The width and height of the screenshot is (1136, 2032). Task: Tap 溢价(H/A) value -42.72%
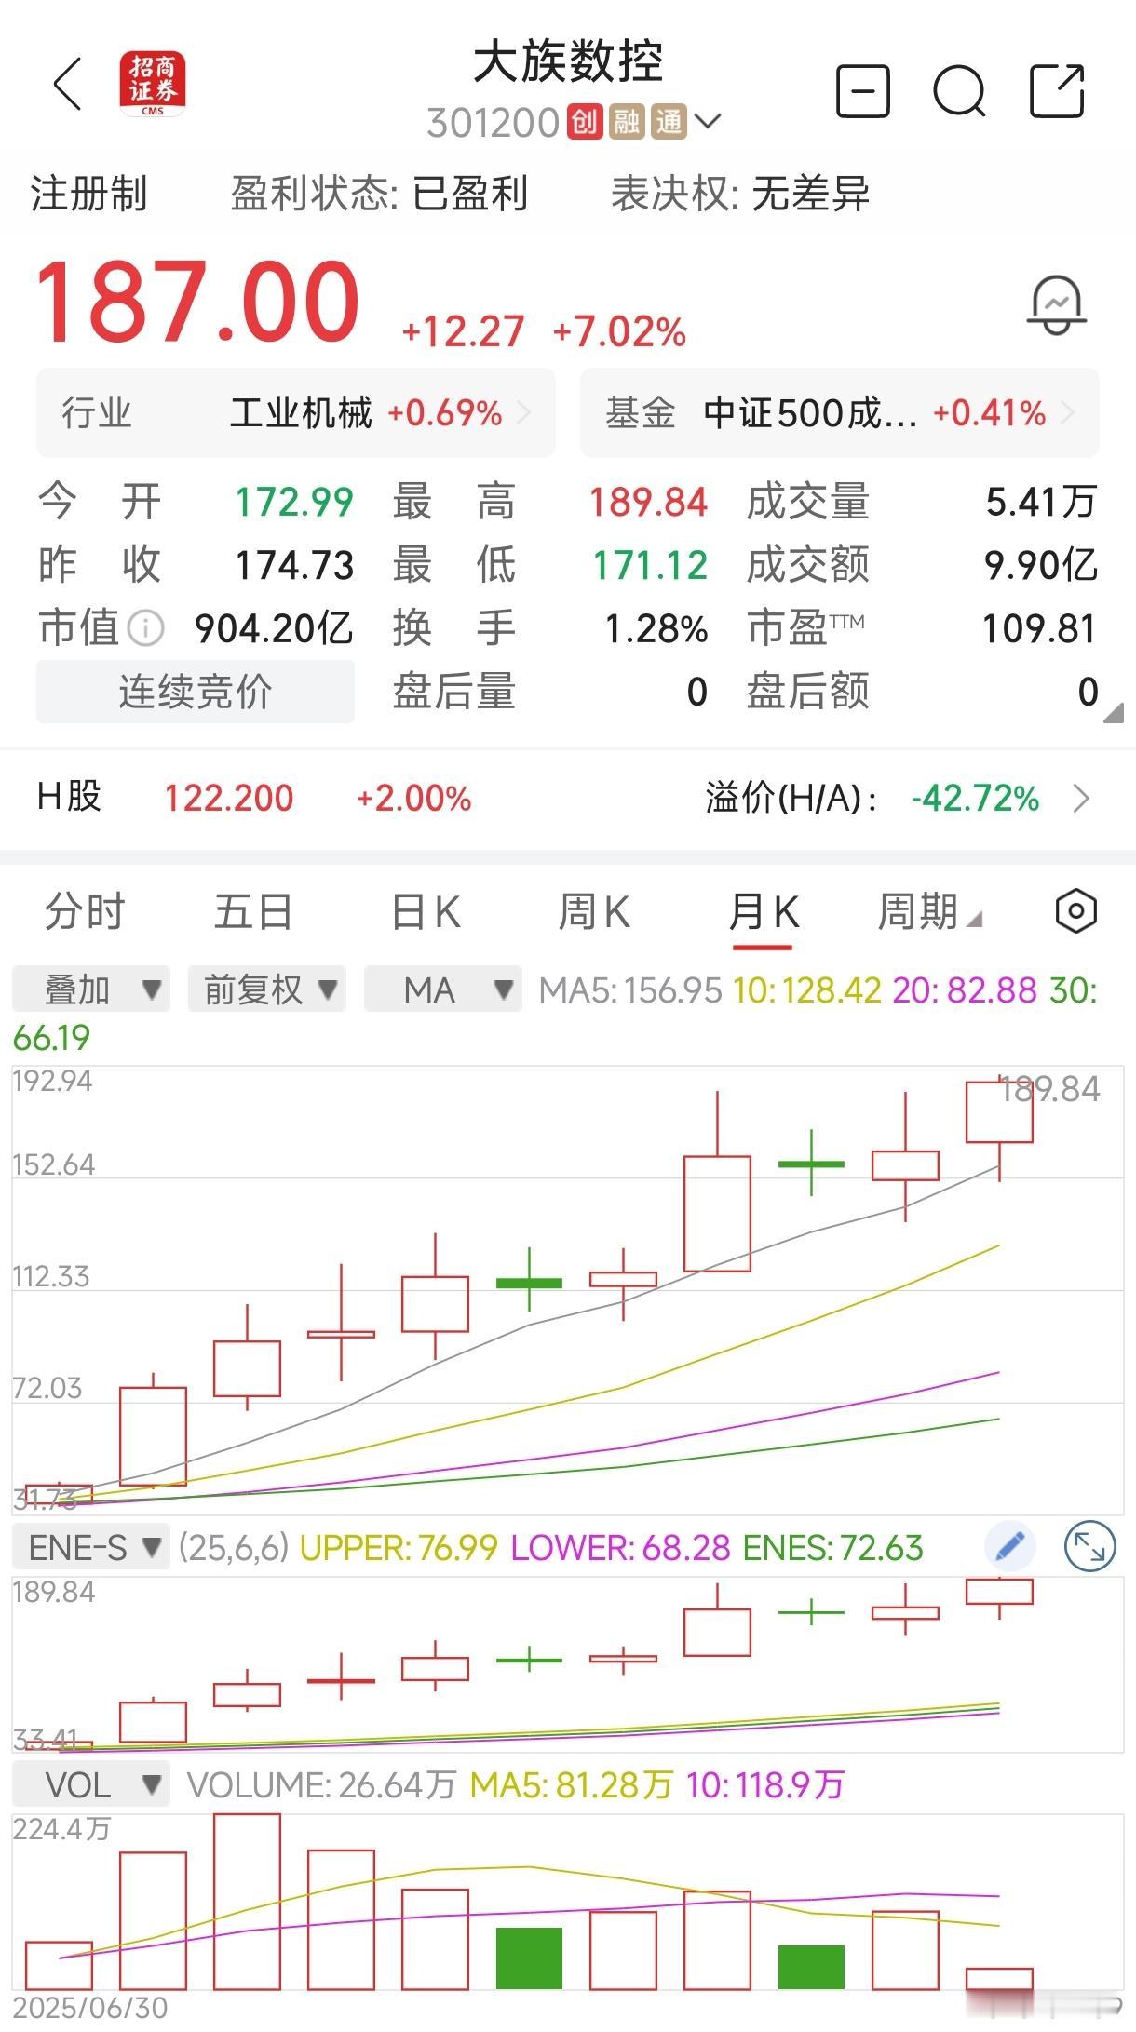[x=975, y=798]
